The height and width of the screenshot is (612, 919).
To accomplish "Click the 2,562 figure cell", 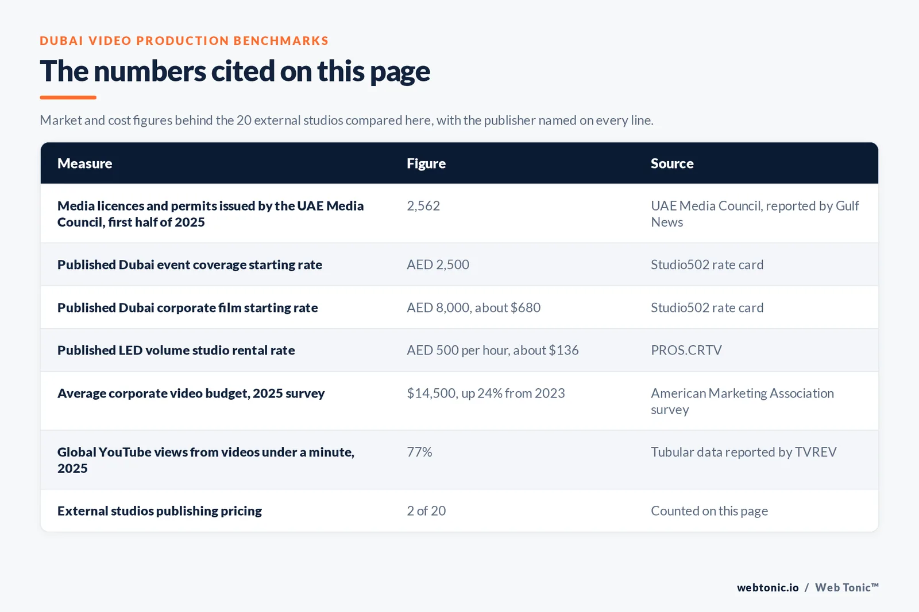I will click(x=423, y=206).
